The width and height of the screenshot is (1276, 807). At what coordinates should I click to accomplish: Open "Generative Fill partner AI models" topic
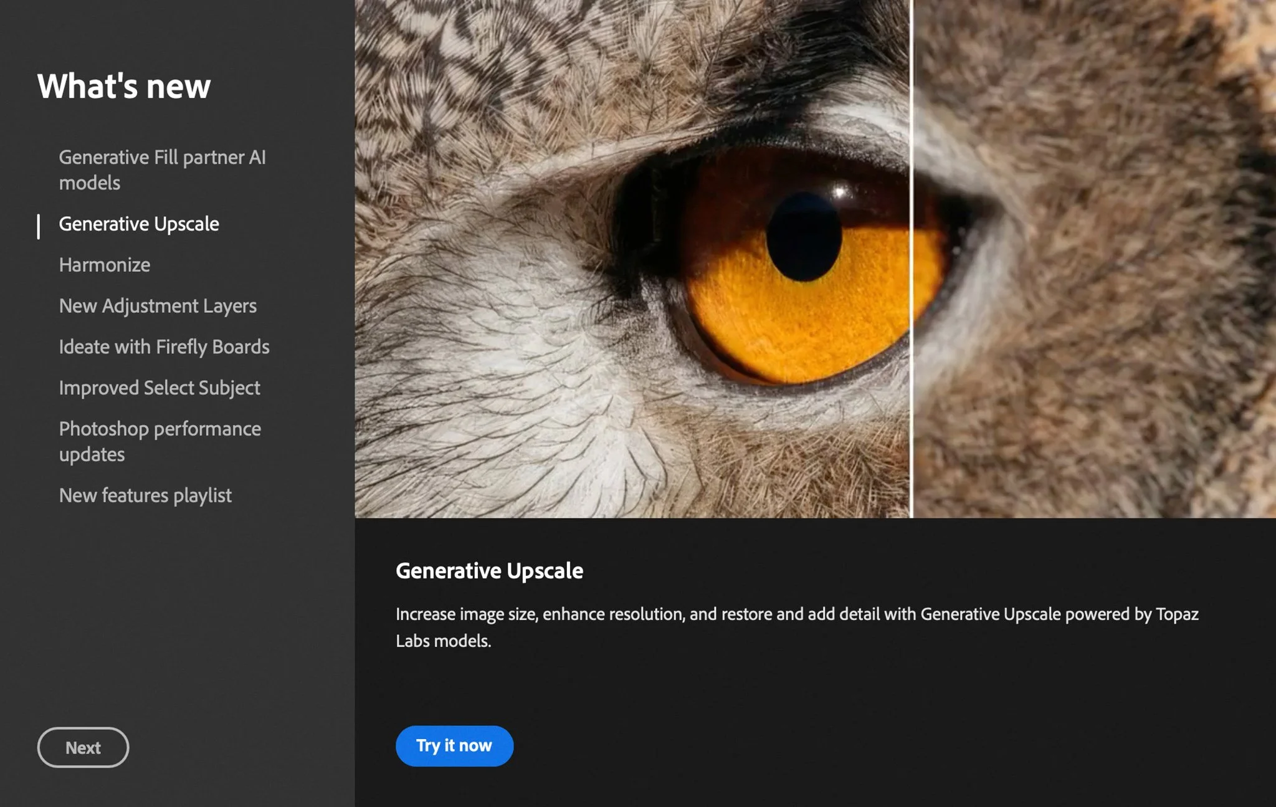[x=162, y=170]
